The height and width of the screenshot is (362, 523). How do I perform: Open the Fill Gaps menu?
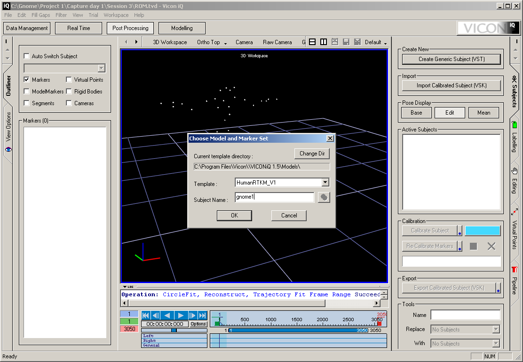point(40,15)
